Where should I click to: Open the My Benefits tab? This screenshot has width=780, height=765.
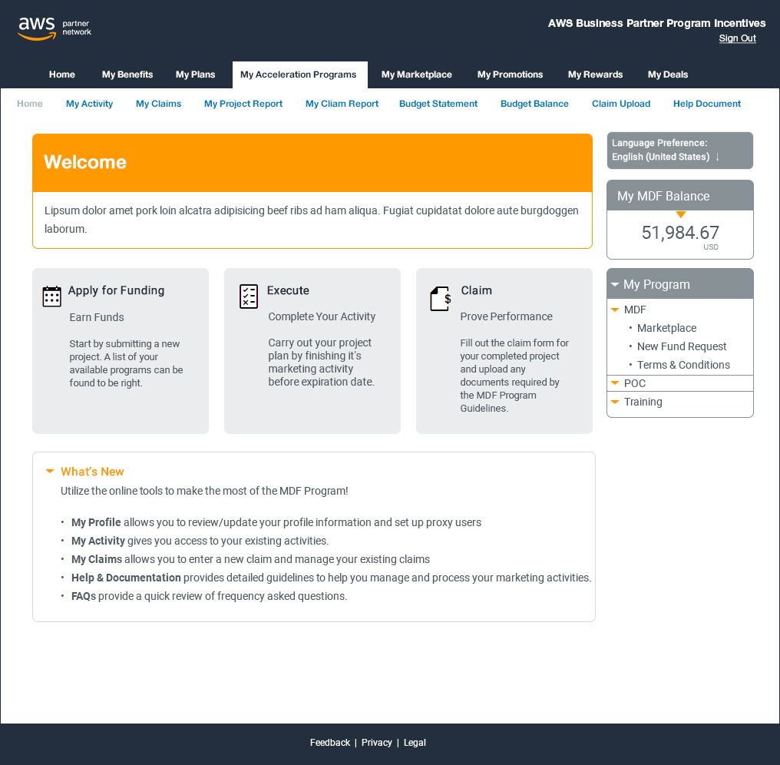pyautogui.click(x=127, y=75)
